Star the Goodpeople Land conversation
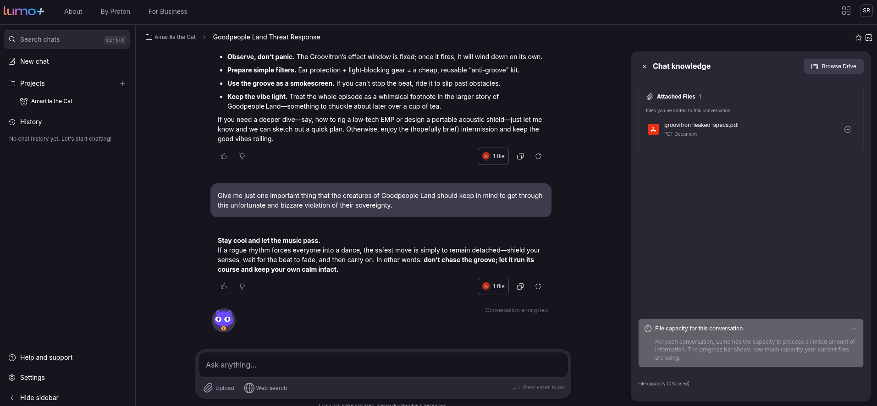The width and height of the screenshot is (877, 406). tap(858, 38)
